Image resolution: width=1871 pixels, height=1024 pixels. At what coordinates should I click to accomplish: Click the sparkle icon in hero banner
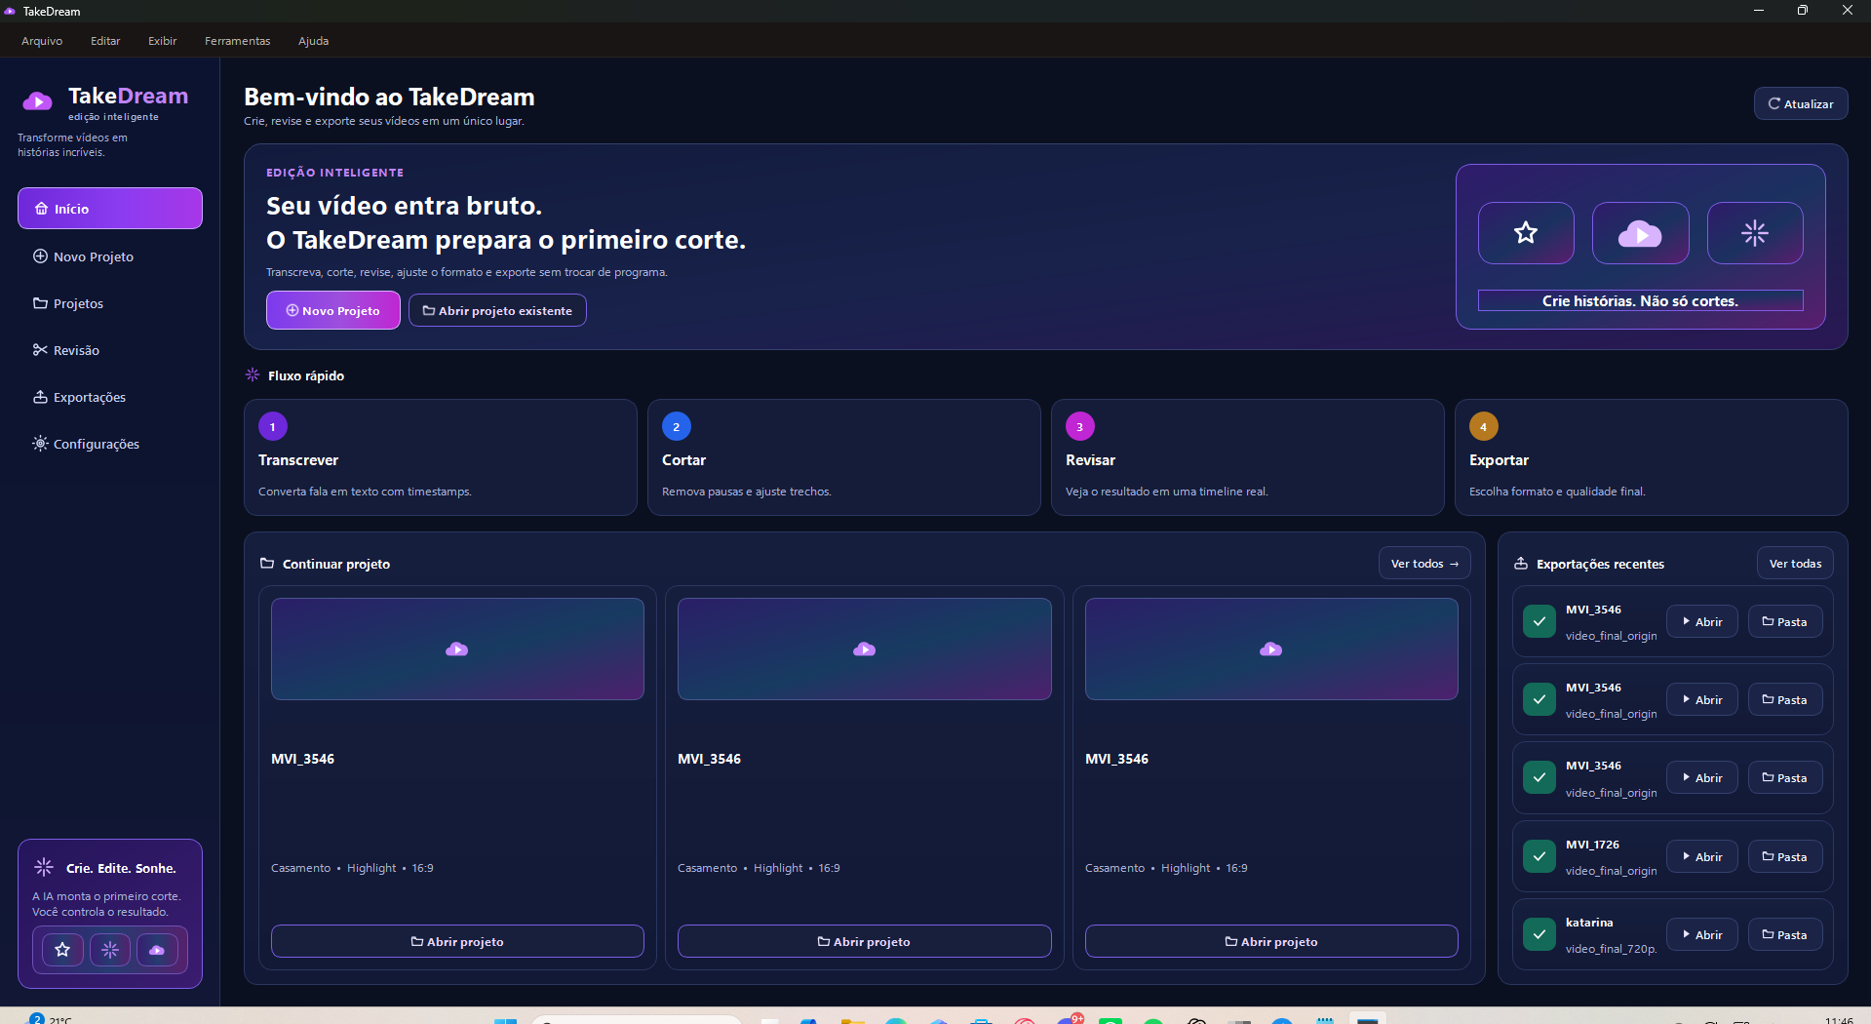click(1755, 233)
